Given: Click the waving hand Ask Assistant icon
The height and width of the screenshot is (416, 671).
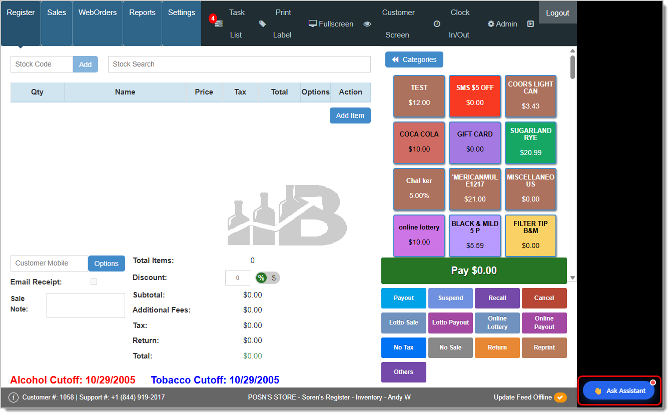Looking at the screenshot, I should pos(598,391).
